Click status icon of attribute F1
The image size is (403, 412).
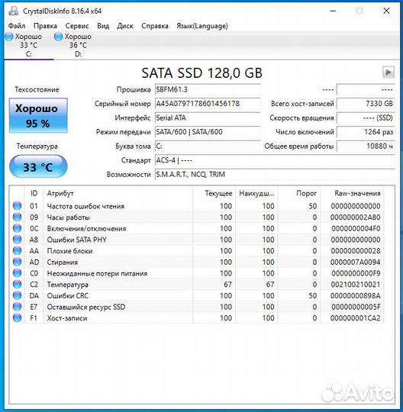(x=17, y=318)
